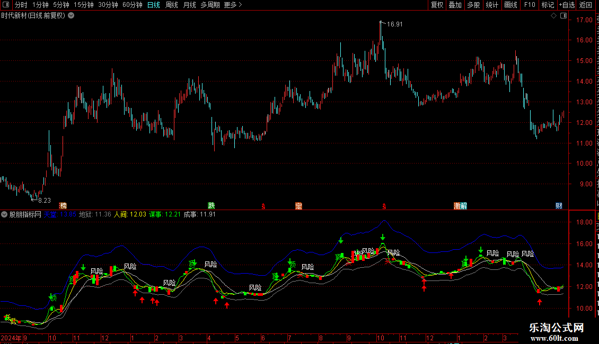Click the 地狱: 11.36 indicator value
The image size is (599, 344).
95,214
